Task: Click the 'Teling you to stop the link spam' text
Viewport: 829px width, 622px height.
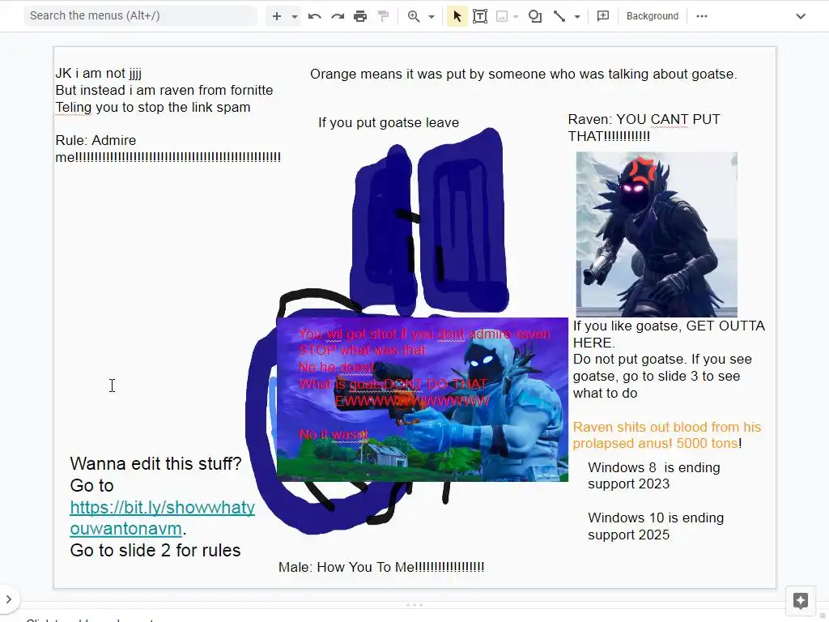Action: tap(153, 108)
